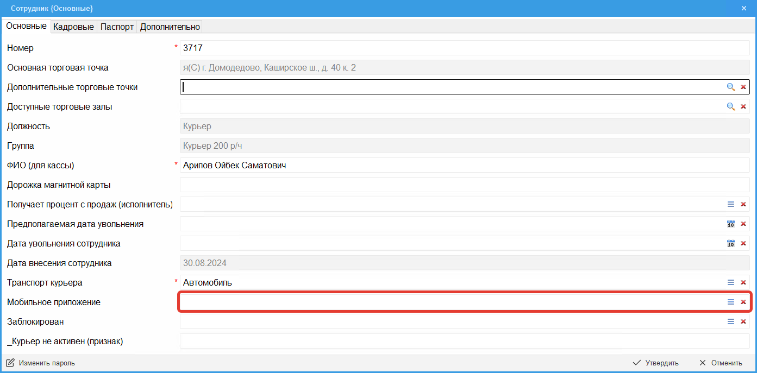757x373 pixels.
Task: Open search for Доступные торговые залы
Action: tap(731, 106)
